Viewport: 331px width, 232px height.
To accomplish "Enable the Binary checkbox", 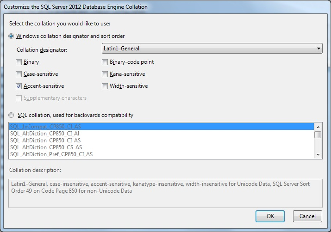I will tap(19, 62).
